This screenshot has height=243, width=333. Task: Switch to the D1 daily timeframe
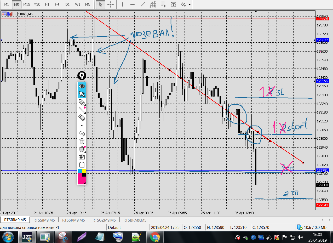[x=67, y=4]
